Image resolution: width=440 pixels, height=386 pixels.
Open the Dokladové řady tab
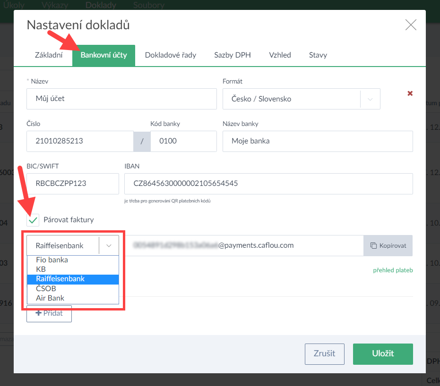point(171,55)
